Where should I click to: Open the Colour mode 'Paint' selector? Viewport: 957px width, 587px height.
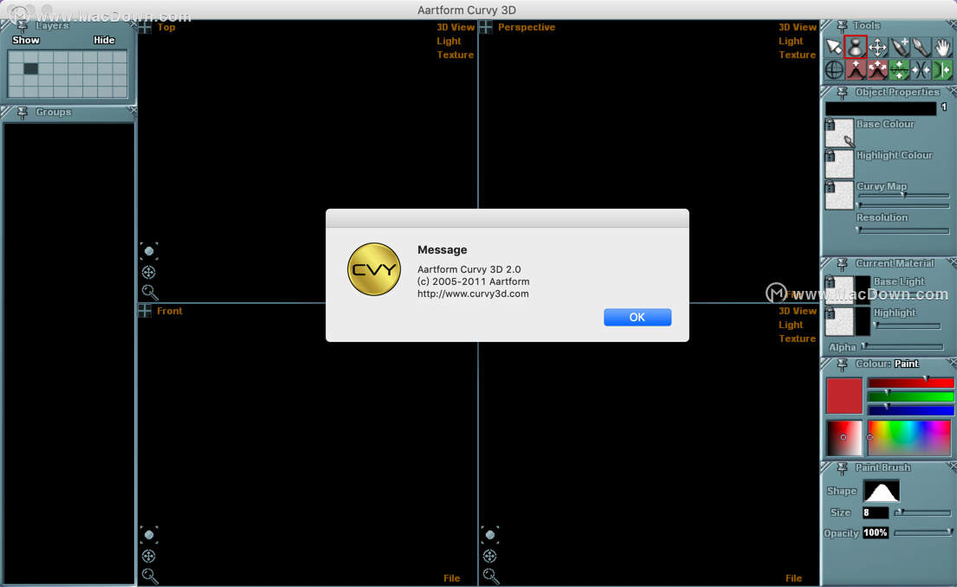pyautogui.click(x=907, y=364)
